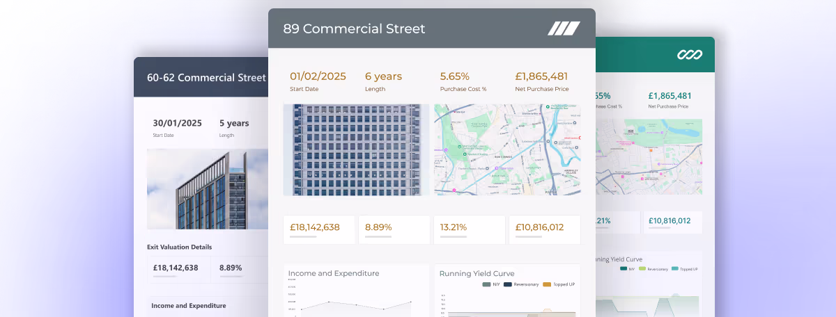Click the 8.89% card in the center report

click(x=394, y=229)
